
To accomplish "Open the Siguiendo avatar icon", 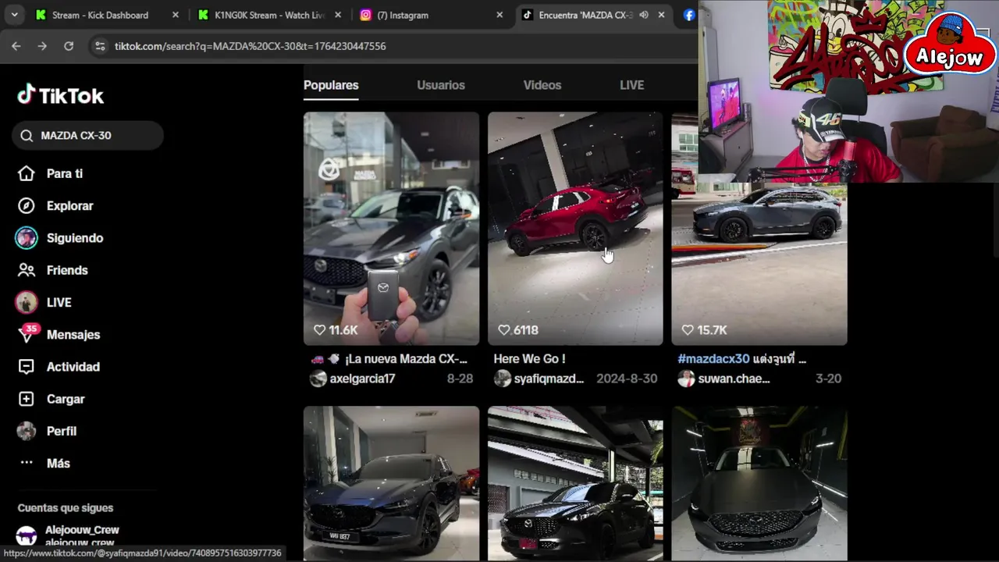I will coord(27,238).
